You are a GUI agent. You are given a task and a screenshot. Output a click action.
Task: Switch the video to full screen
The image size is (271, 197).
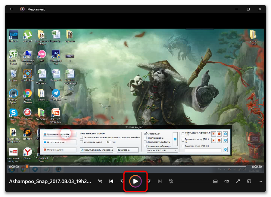[x=238, y=181]
